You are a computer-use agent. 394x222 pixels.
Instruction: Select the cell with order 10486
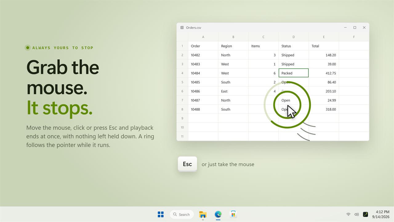click(x=203, y=91)
